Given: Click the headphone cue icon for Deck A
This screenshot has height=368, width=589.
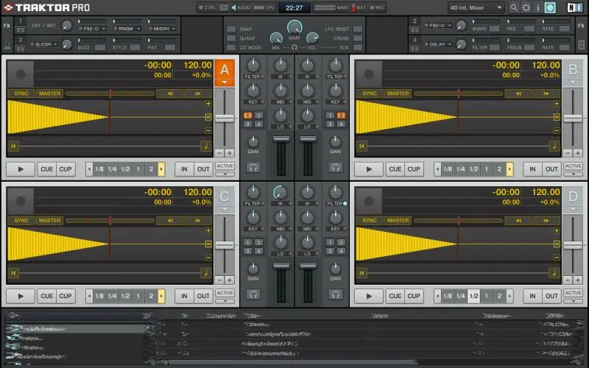Looking at the screenshot, I should click(253, 167).
